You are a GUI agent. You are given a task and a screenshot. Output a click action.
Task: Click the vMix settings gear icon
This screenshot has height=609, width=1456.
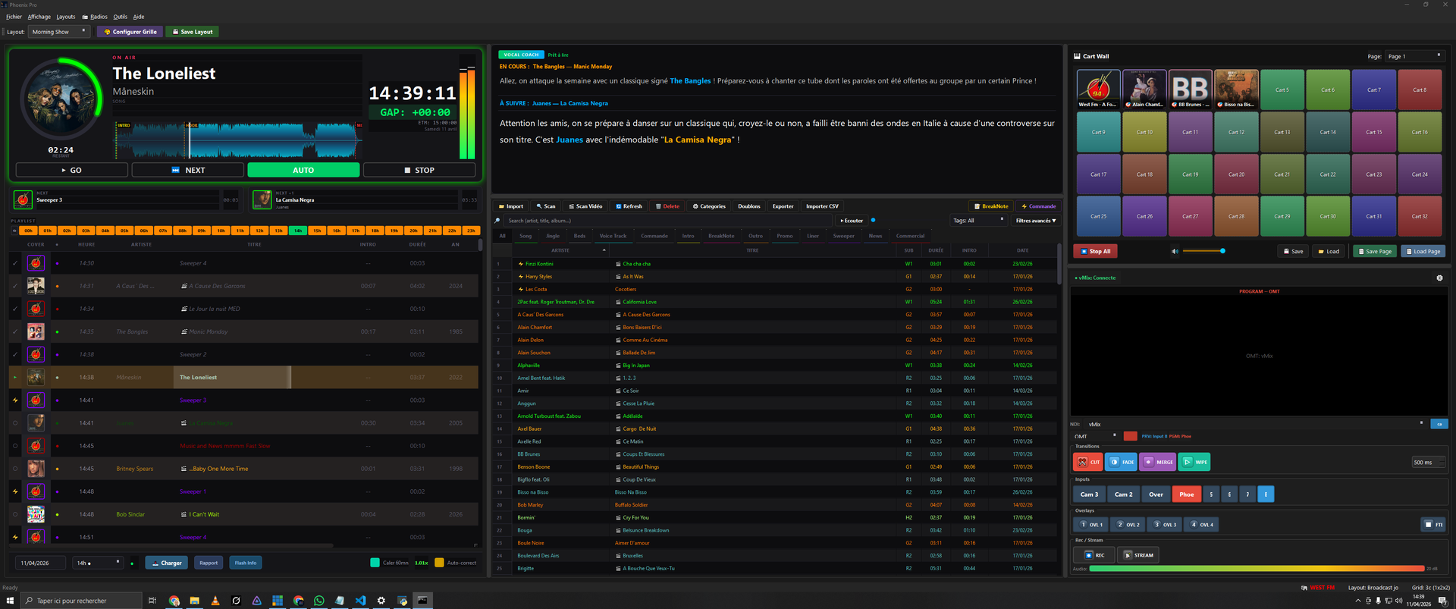(x=1439, y=278)
